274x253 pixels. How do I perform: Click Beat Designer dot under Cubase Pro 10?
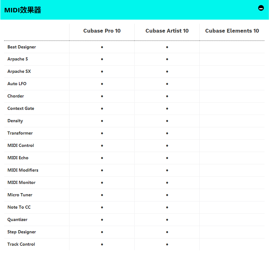(102, 47)
